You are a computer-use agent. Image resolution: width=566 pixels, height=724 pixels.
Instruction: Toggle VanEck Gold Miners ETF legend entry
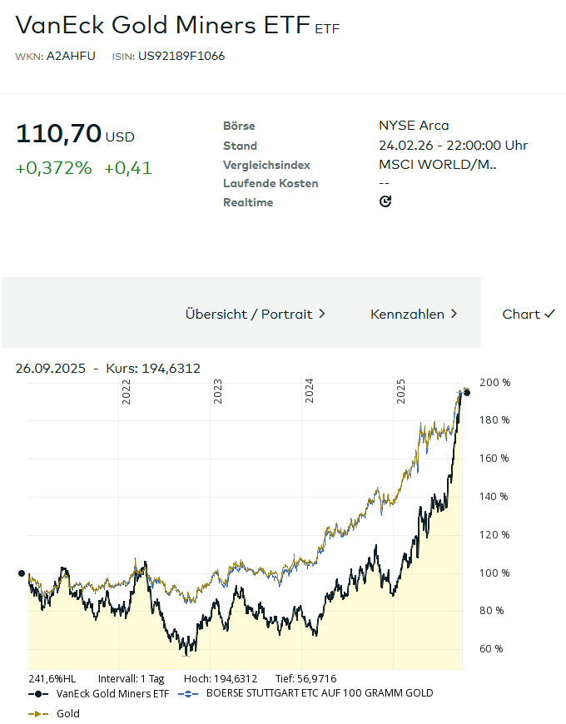98,693
